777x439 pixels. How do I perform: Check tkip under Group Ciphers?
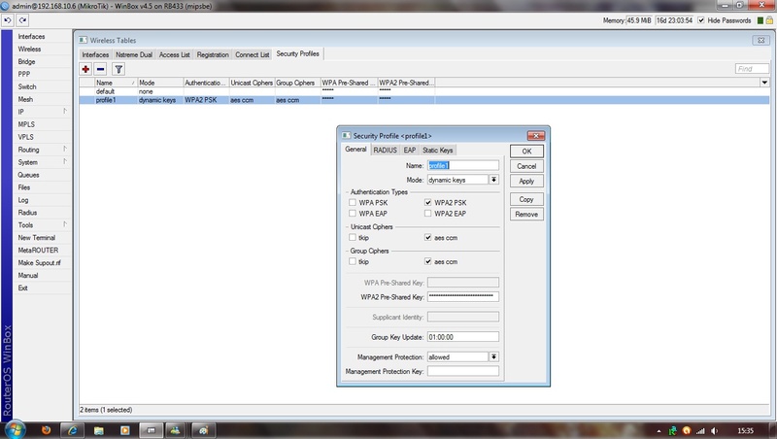coord(353,261)
